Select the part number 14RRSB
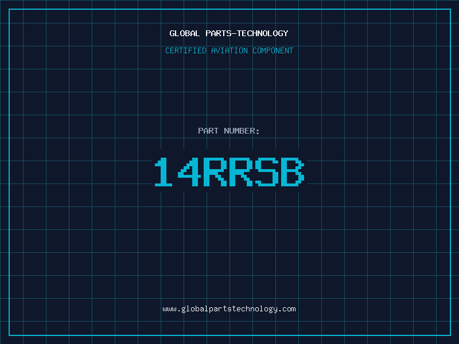Viewport: 459px width, 344px height. pos(229,171)
